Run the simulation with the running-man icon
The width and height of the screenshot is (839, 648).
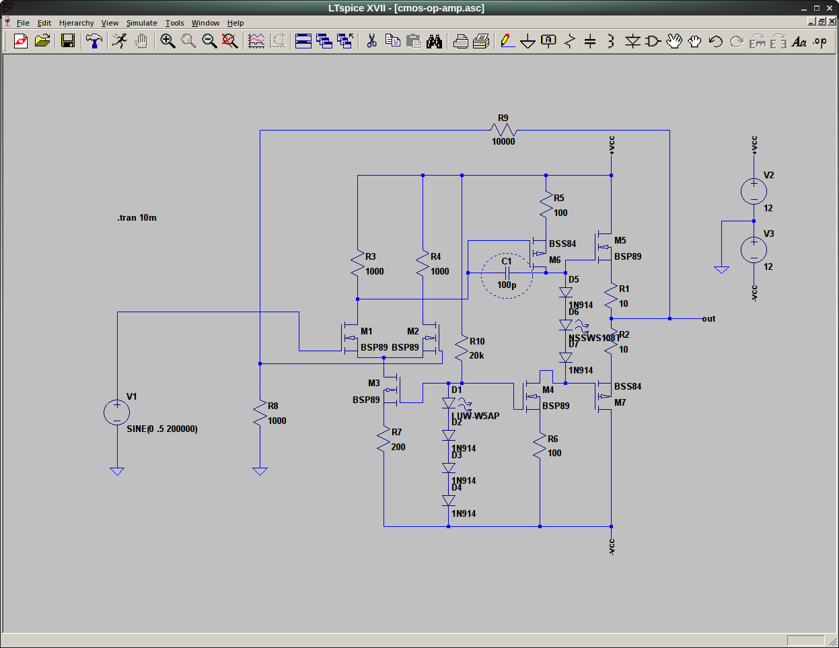120,41
